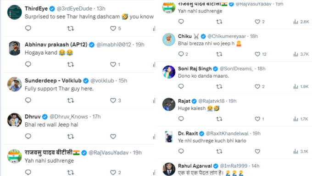
Task: View 3.1K views on Dr. Raxit's tweet
Action: pos(301,152)
